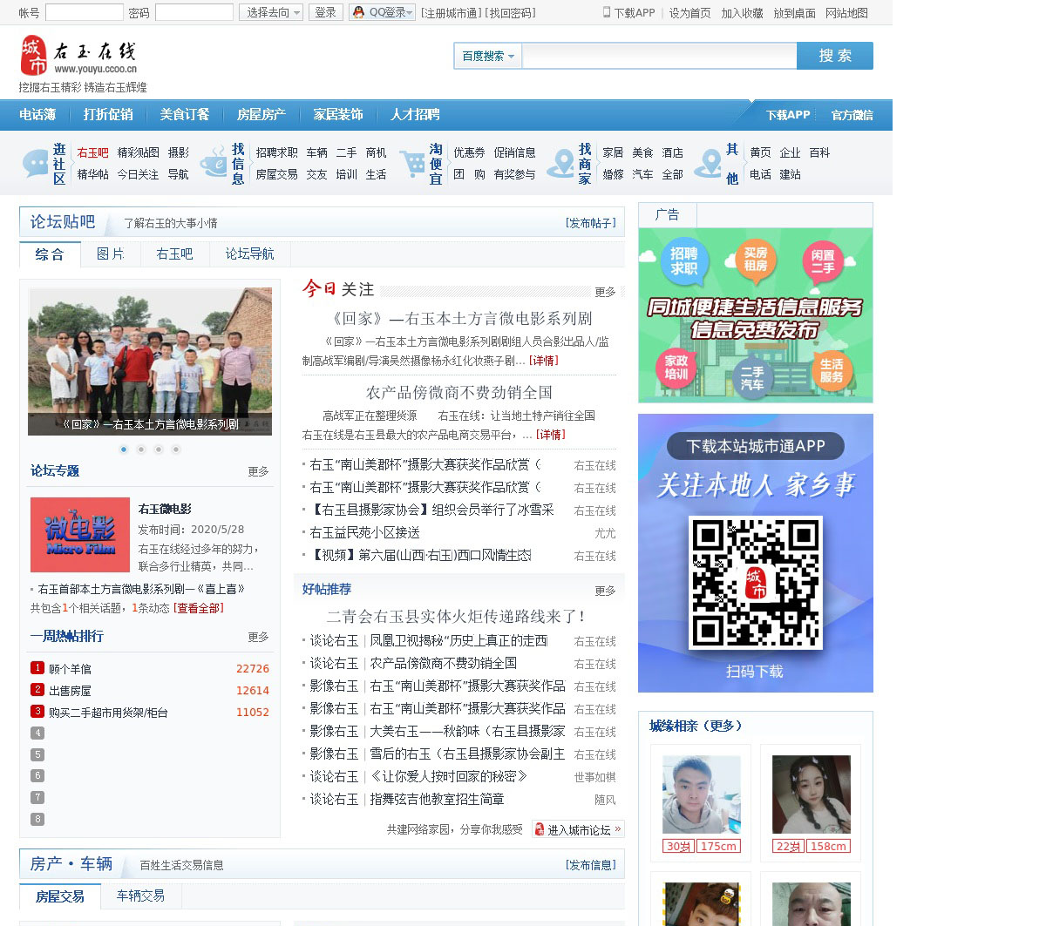Switch to the 图片 tab

pos(111,254)
